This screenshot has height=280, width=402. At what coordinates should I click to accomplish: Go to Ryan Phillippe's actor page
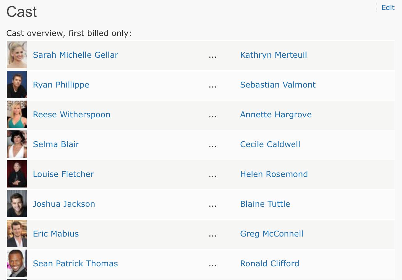click(61, 85)
